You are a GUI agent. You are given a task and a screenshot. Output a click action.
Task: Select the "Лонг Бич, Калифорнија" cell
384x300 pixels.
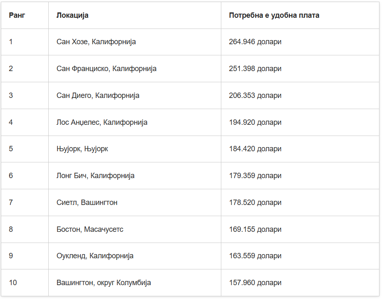[95, 176]
